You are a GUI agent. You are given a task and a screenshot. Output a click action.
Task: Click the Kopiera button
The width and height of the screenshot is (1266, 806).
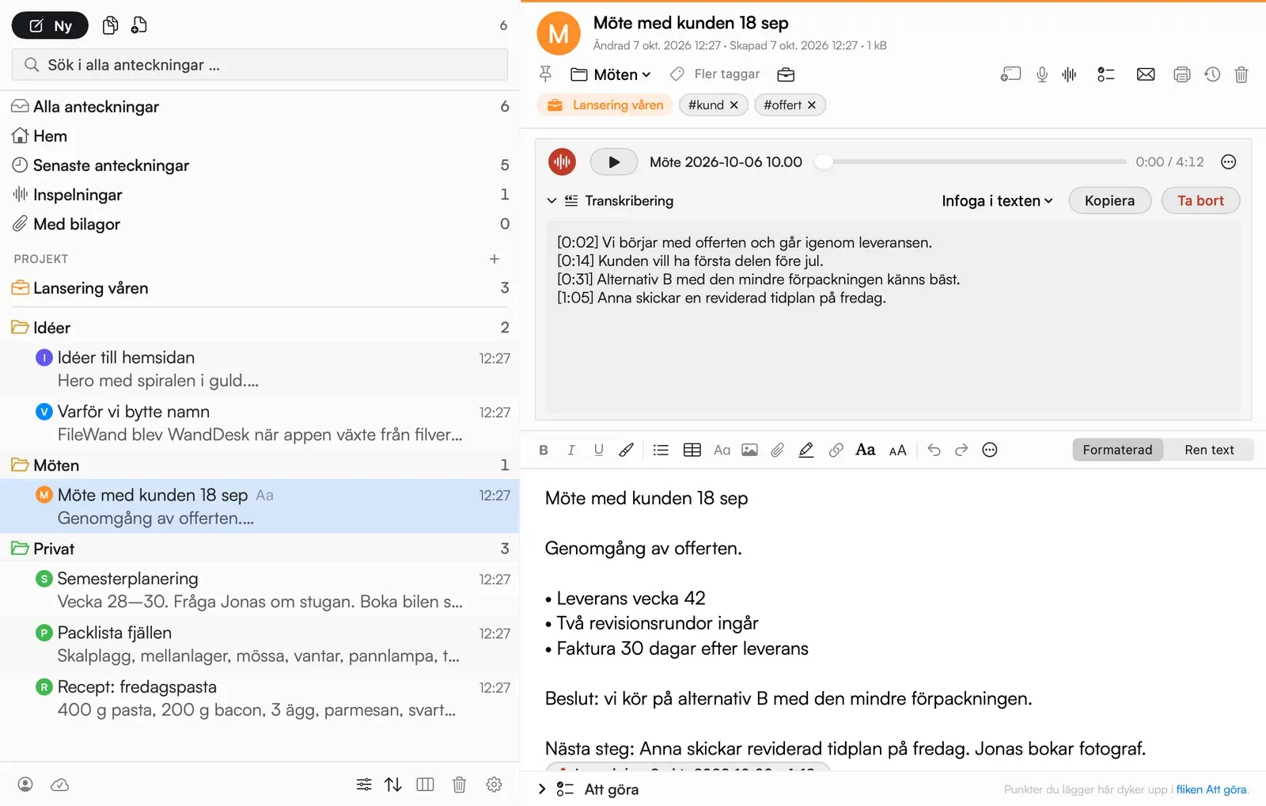pos(1109,201)
